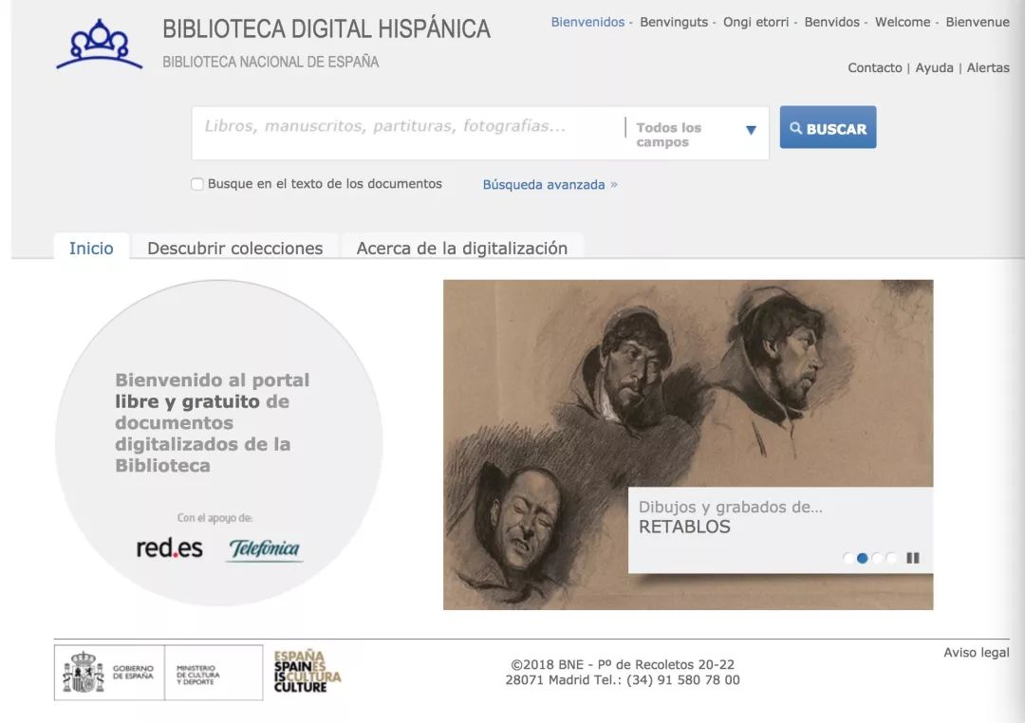Click the Telefónica sponsor logo

[x=264, y=549]
